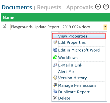Select Workflows menu entry text

point(68,58)
